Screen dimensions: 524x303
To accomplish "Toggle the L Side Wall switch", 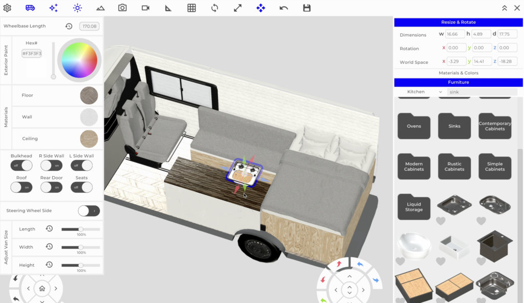I will coord(81,166).
